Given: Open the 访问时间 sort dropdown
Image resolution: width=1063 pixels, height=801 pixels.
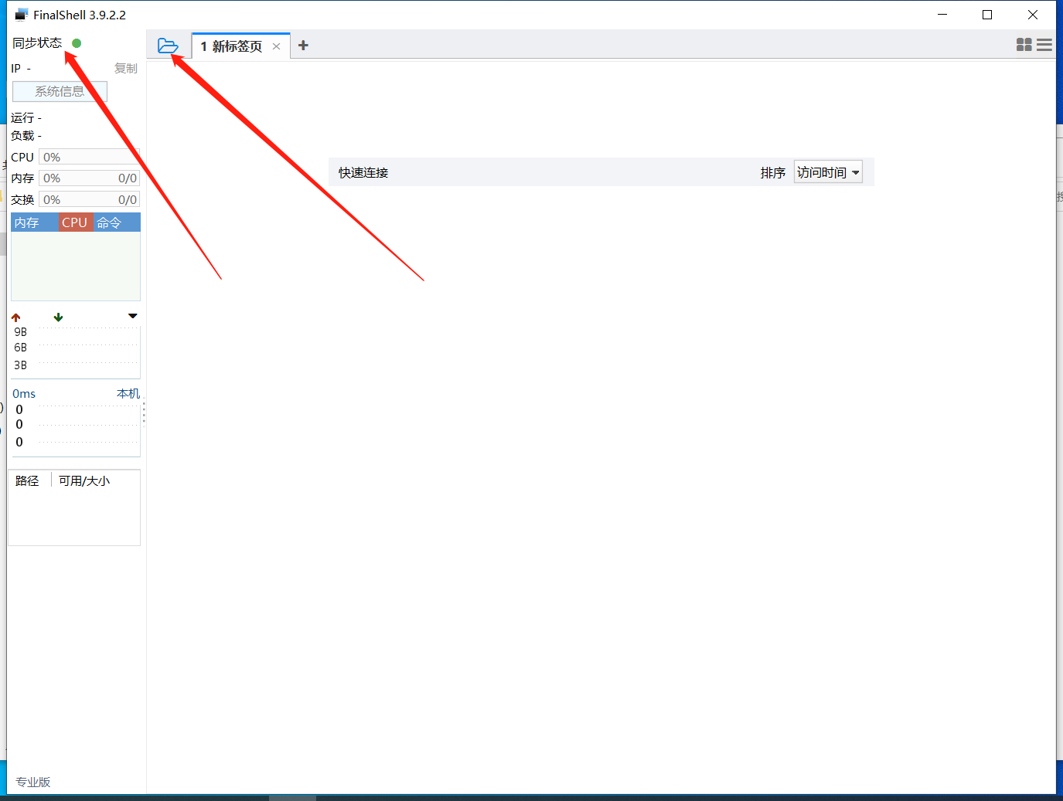Looking at the screenshot, I should pyautogui.click(x=828, y=172).
